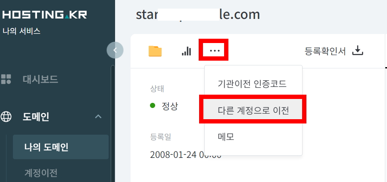Click the green 정상 status indicator

153,106
